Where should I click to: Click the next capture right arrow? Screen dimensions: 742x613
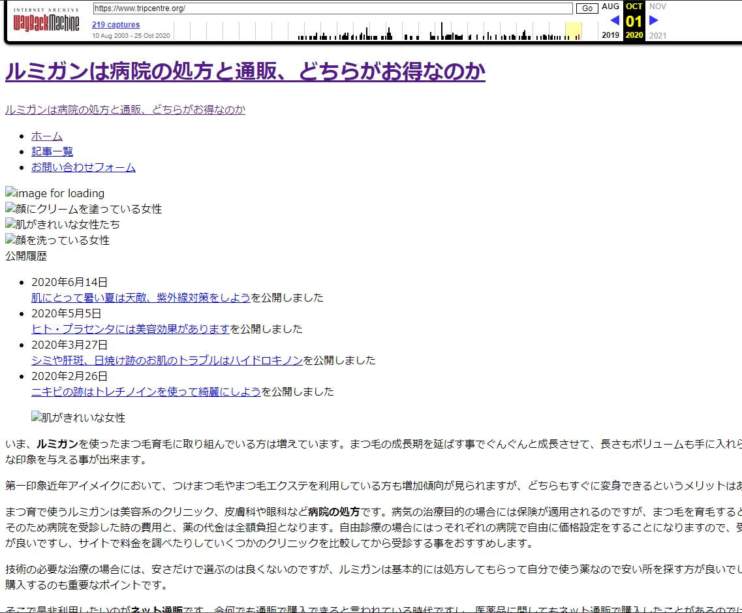point(654,20)
